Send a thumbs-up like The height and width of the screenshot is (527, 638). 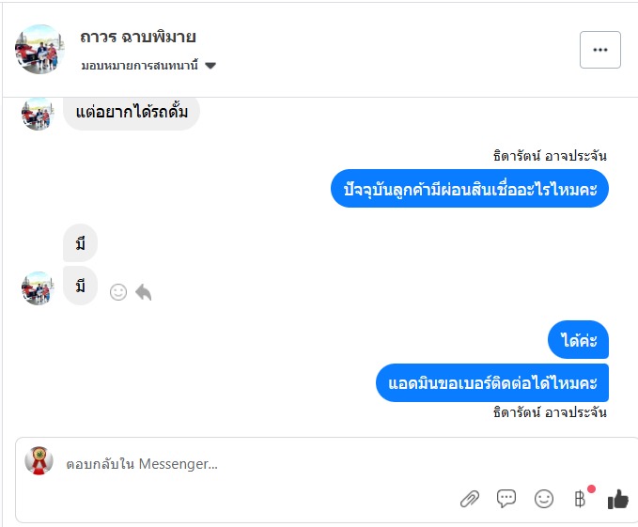(x=617, y=499)
